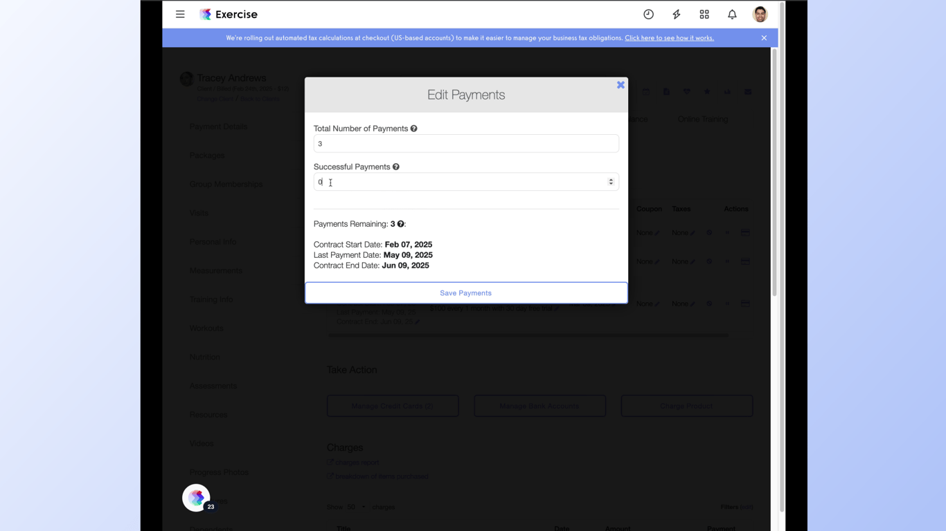The image size is (946, 531).
Task: Show help for Successful Payments
Action: click(396, 167)
